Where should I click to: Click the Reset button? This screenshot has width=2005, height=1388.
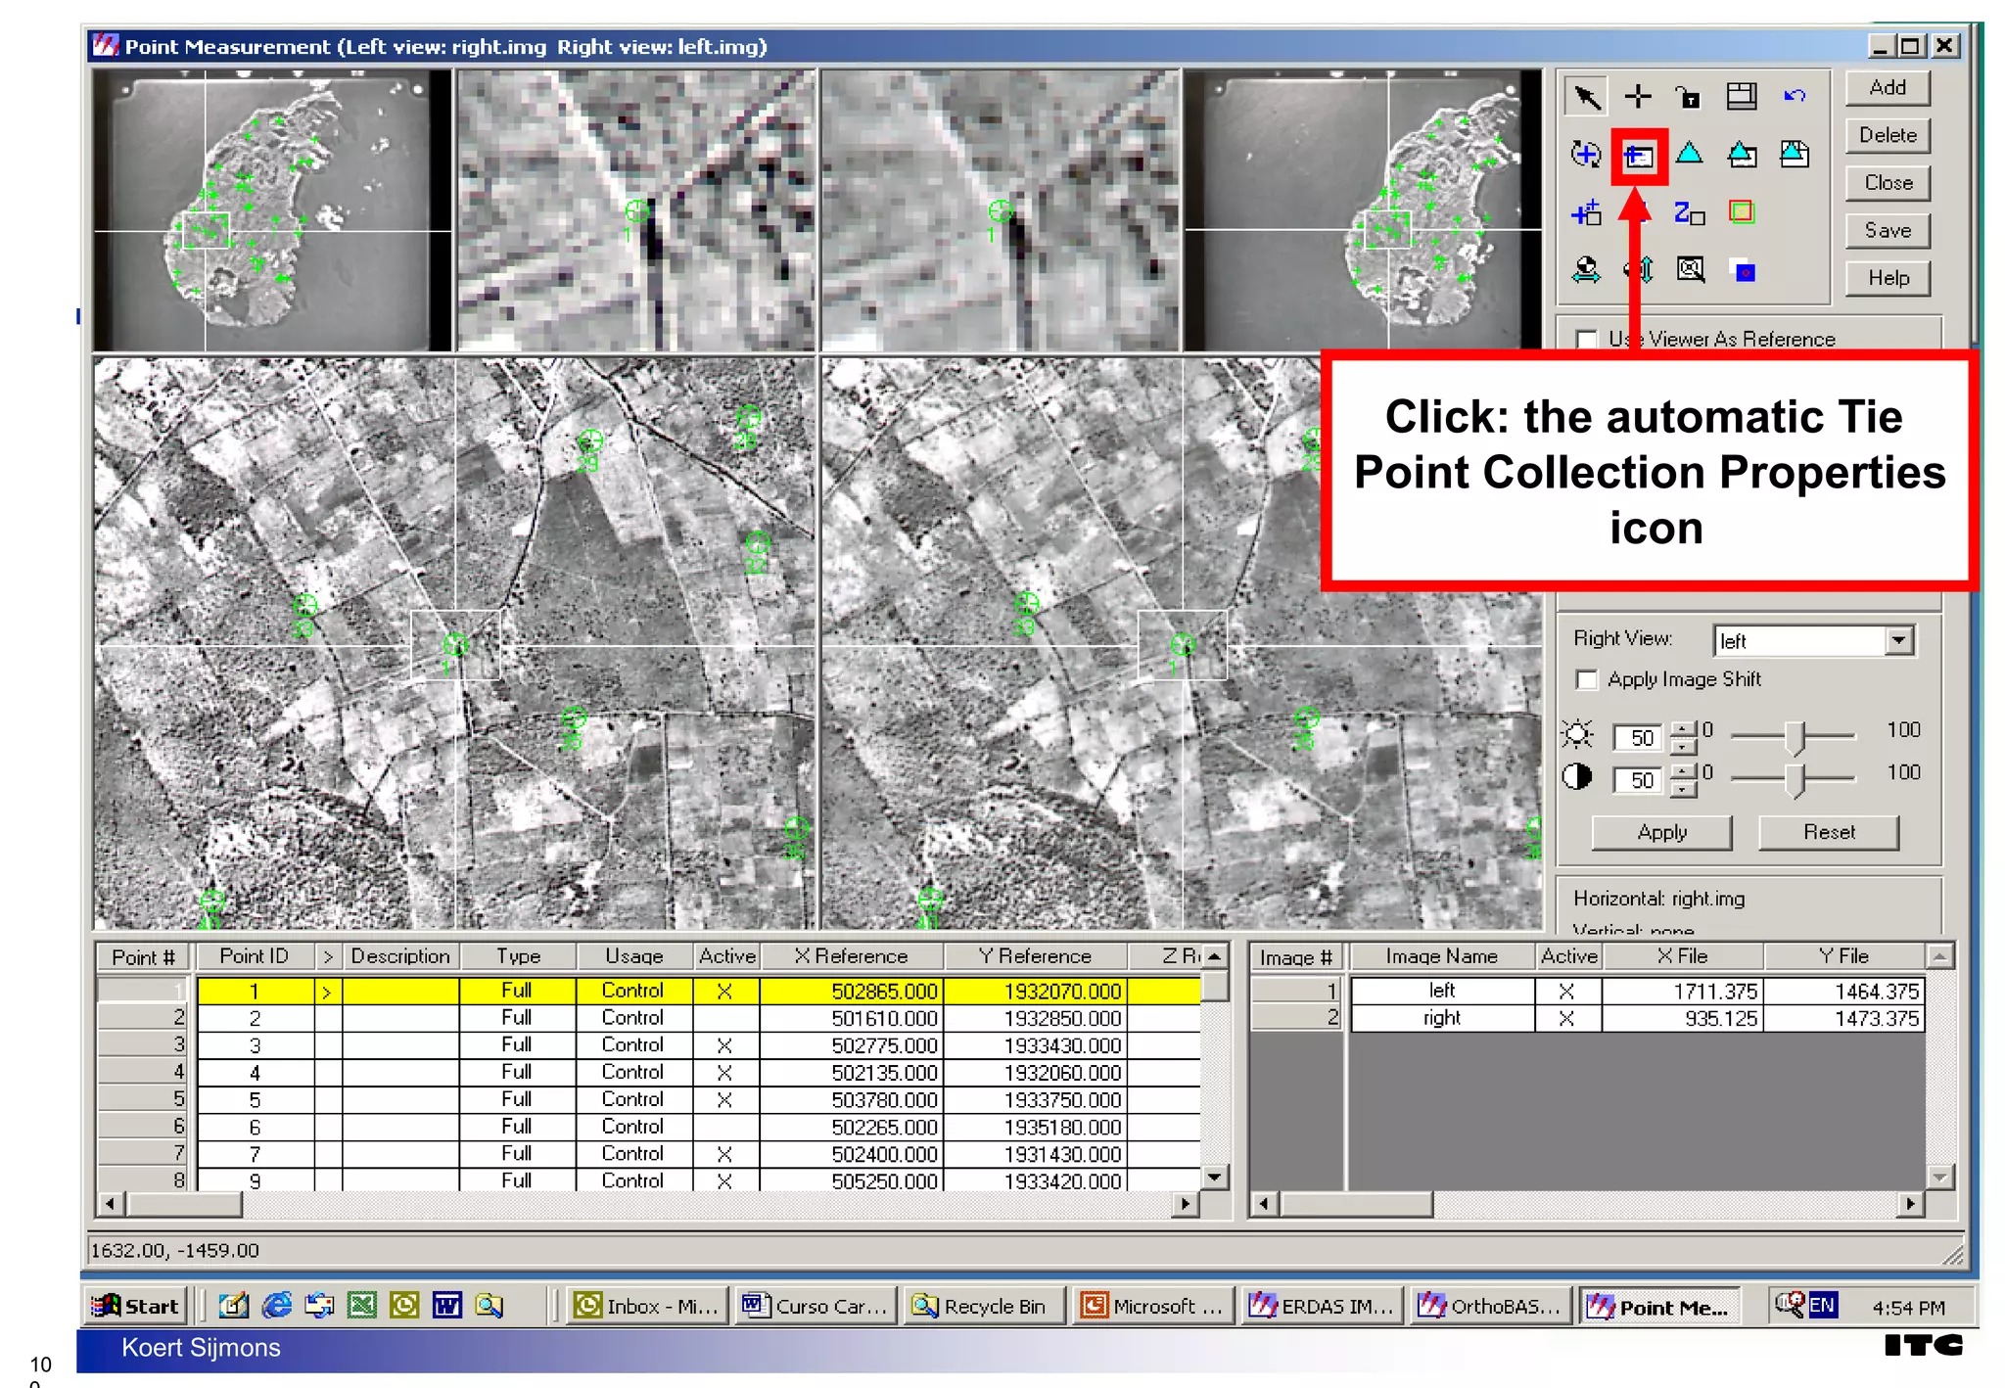(x=1828, y=832)
